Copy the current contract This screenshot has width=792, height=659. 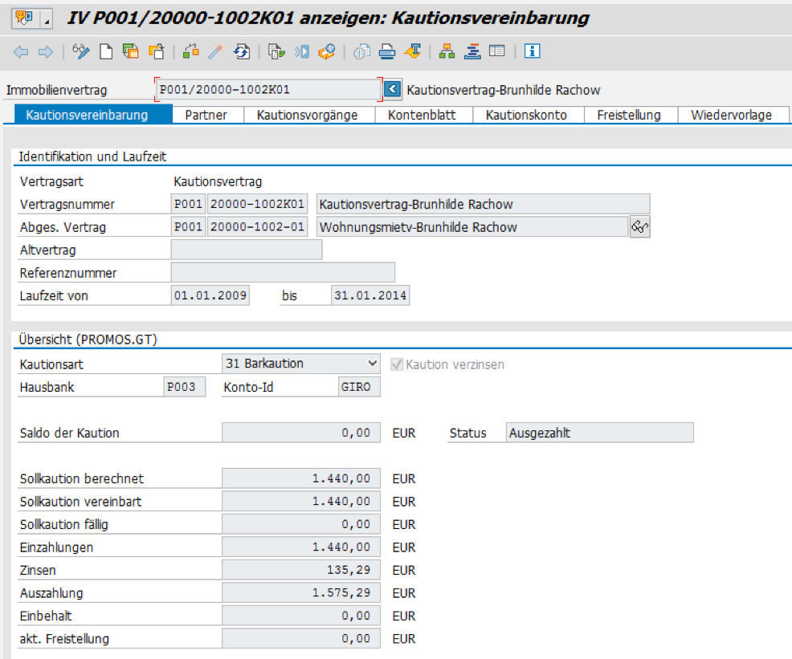tap(131, 51)
